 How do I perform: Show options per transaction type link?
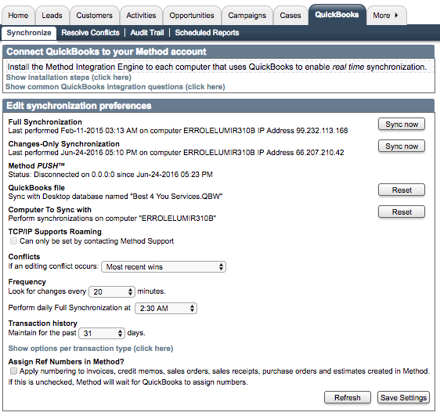pyautogui.click(x=91, y=349)
